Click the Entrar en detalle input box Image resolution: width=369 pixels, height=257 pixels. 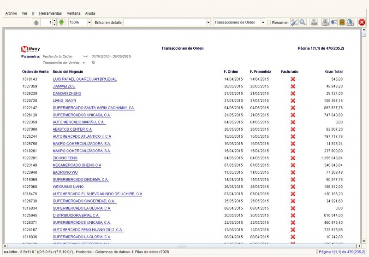(x=165, y=23)
